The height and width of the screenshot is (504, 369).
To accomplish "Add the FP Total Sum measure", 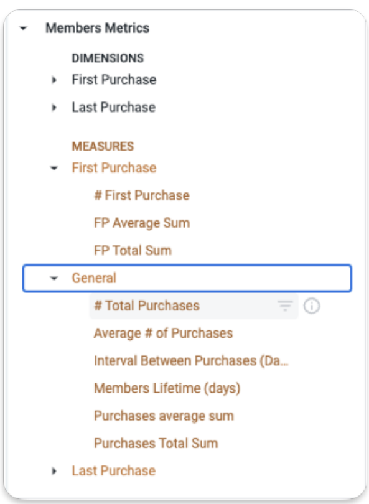I will 133,251.
